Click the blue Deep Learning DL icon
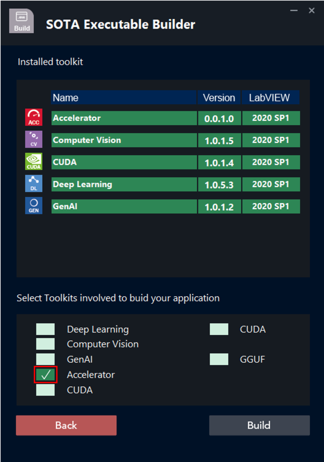324x462 pixels. 34,184
